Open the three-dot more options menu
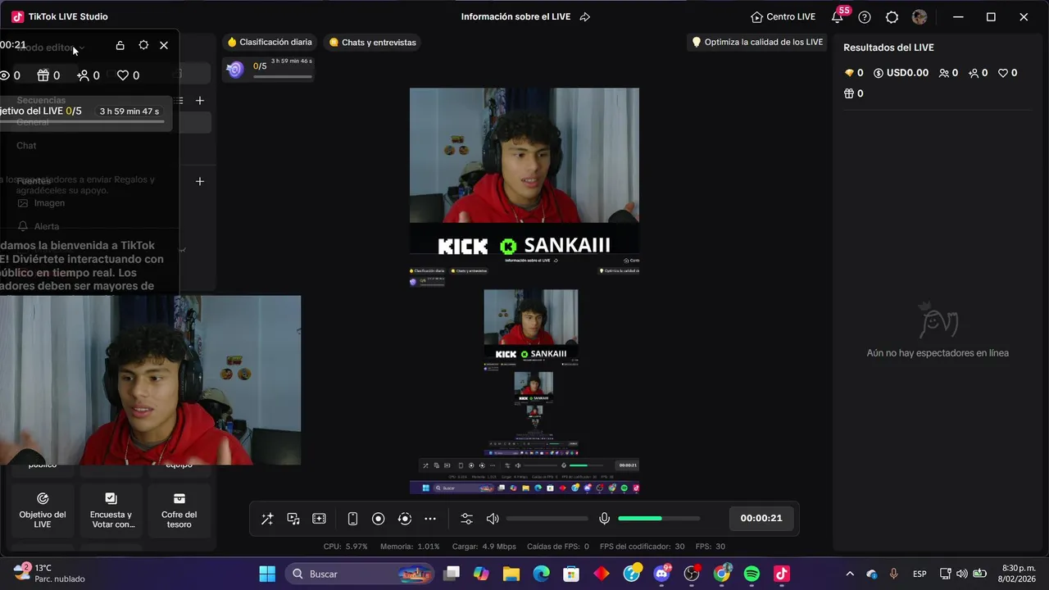This screenshot has width=1049, height=590. [x=430, y=519]
